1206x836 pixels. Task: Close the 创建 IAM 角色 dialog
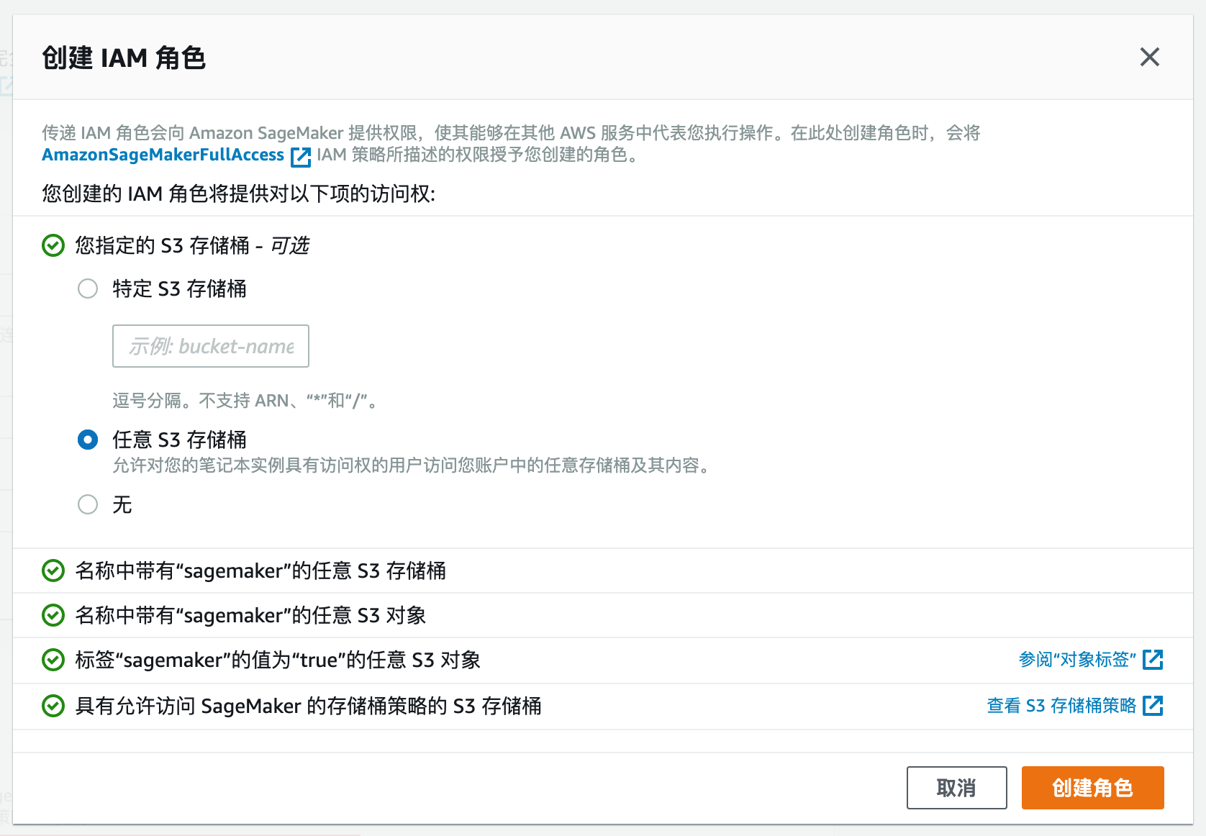click(x=1149, y=57)
